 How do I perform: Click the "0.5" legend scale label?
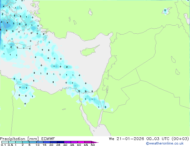pyautogui.click(x=10, y=145)
